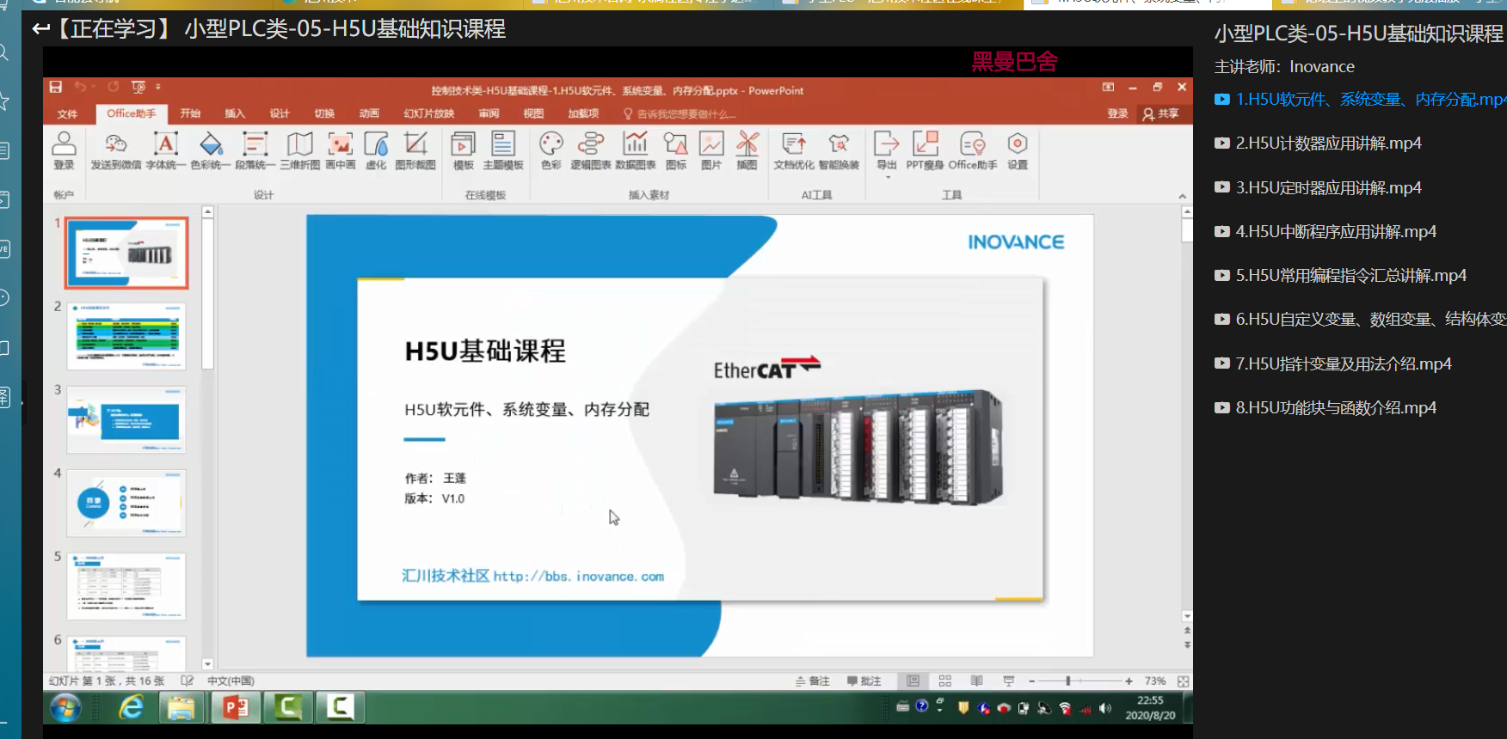This screenshot has width=1507, height=739.
Task: Switch to normal view in status bar
Action: pos(913,681)
